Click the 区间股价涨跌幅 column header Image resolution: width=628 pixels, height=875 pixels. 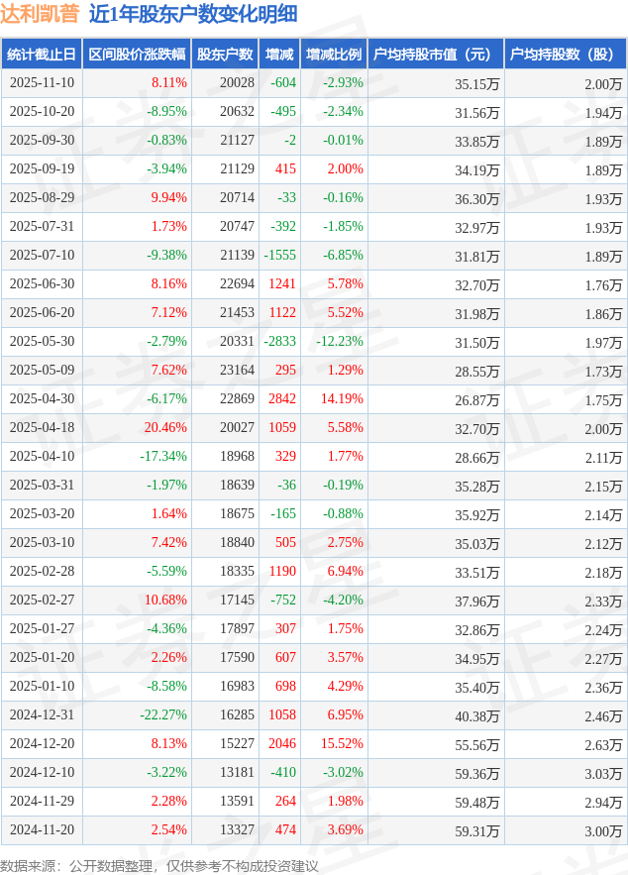(137, 55)
